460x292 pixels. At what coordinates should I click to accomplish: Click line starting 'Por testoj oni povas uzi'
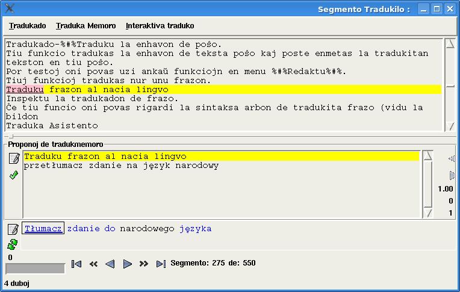176,71
